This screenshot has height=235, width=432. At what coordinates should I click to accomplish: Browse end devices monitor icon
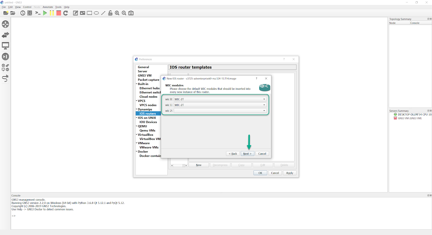5,46
